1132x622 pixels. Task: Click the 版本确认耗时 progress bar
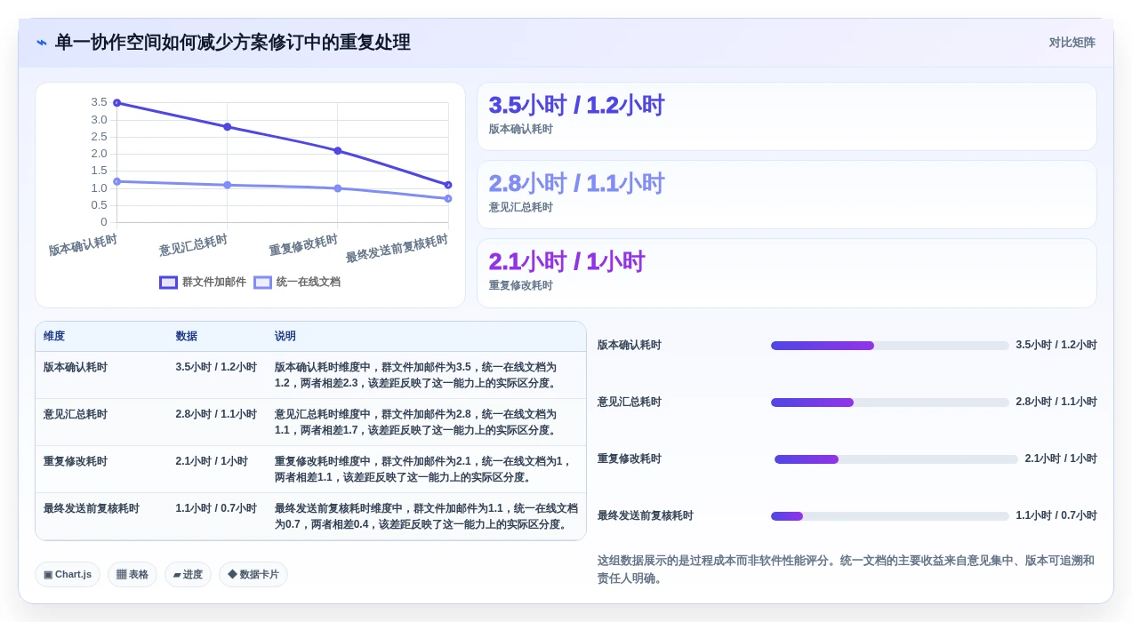click(x=889, y=346)
